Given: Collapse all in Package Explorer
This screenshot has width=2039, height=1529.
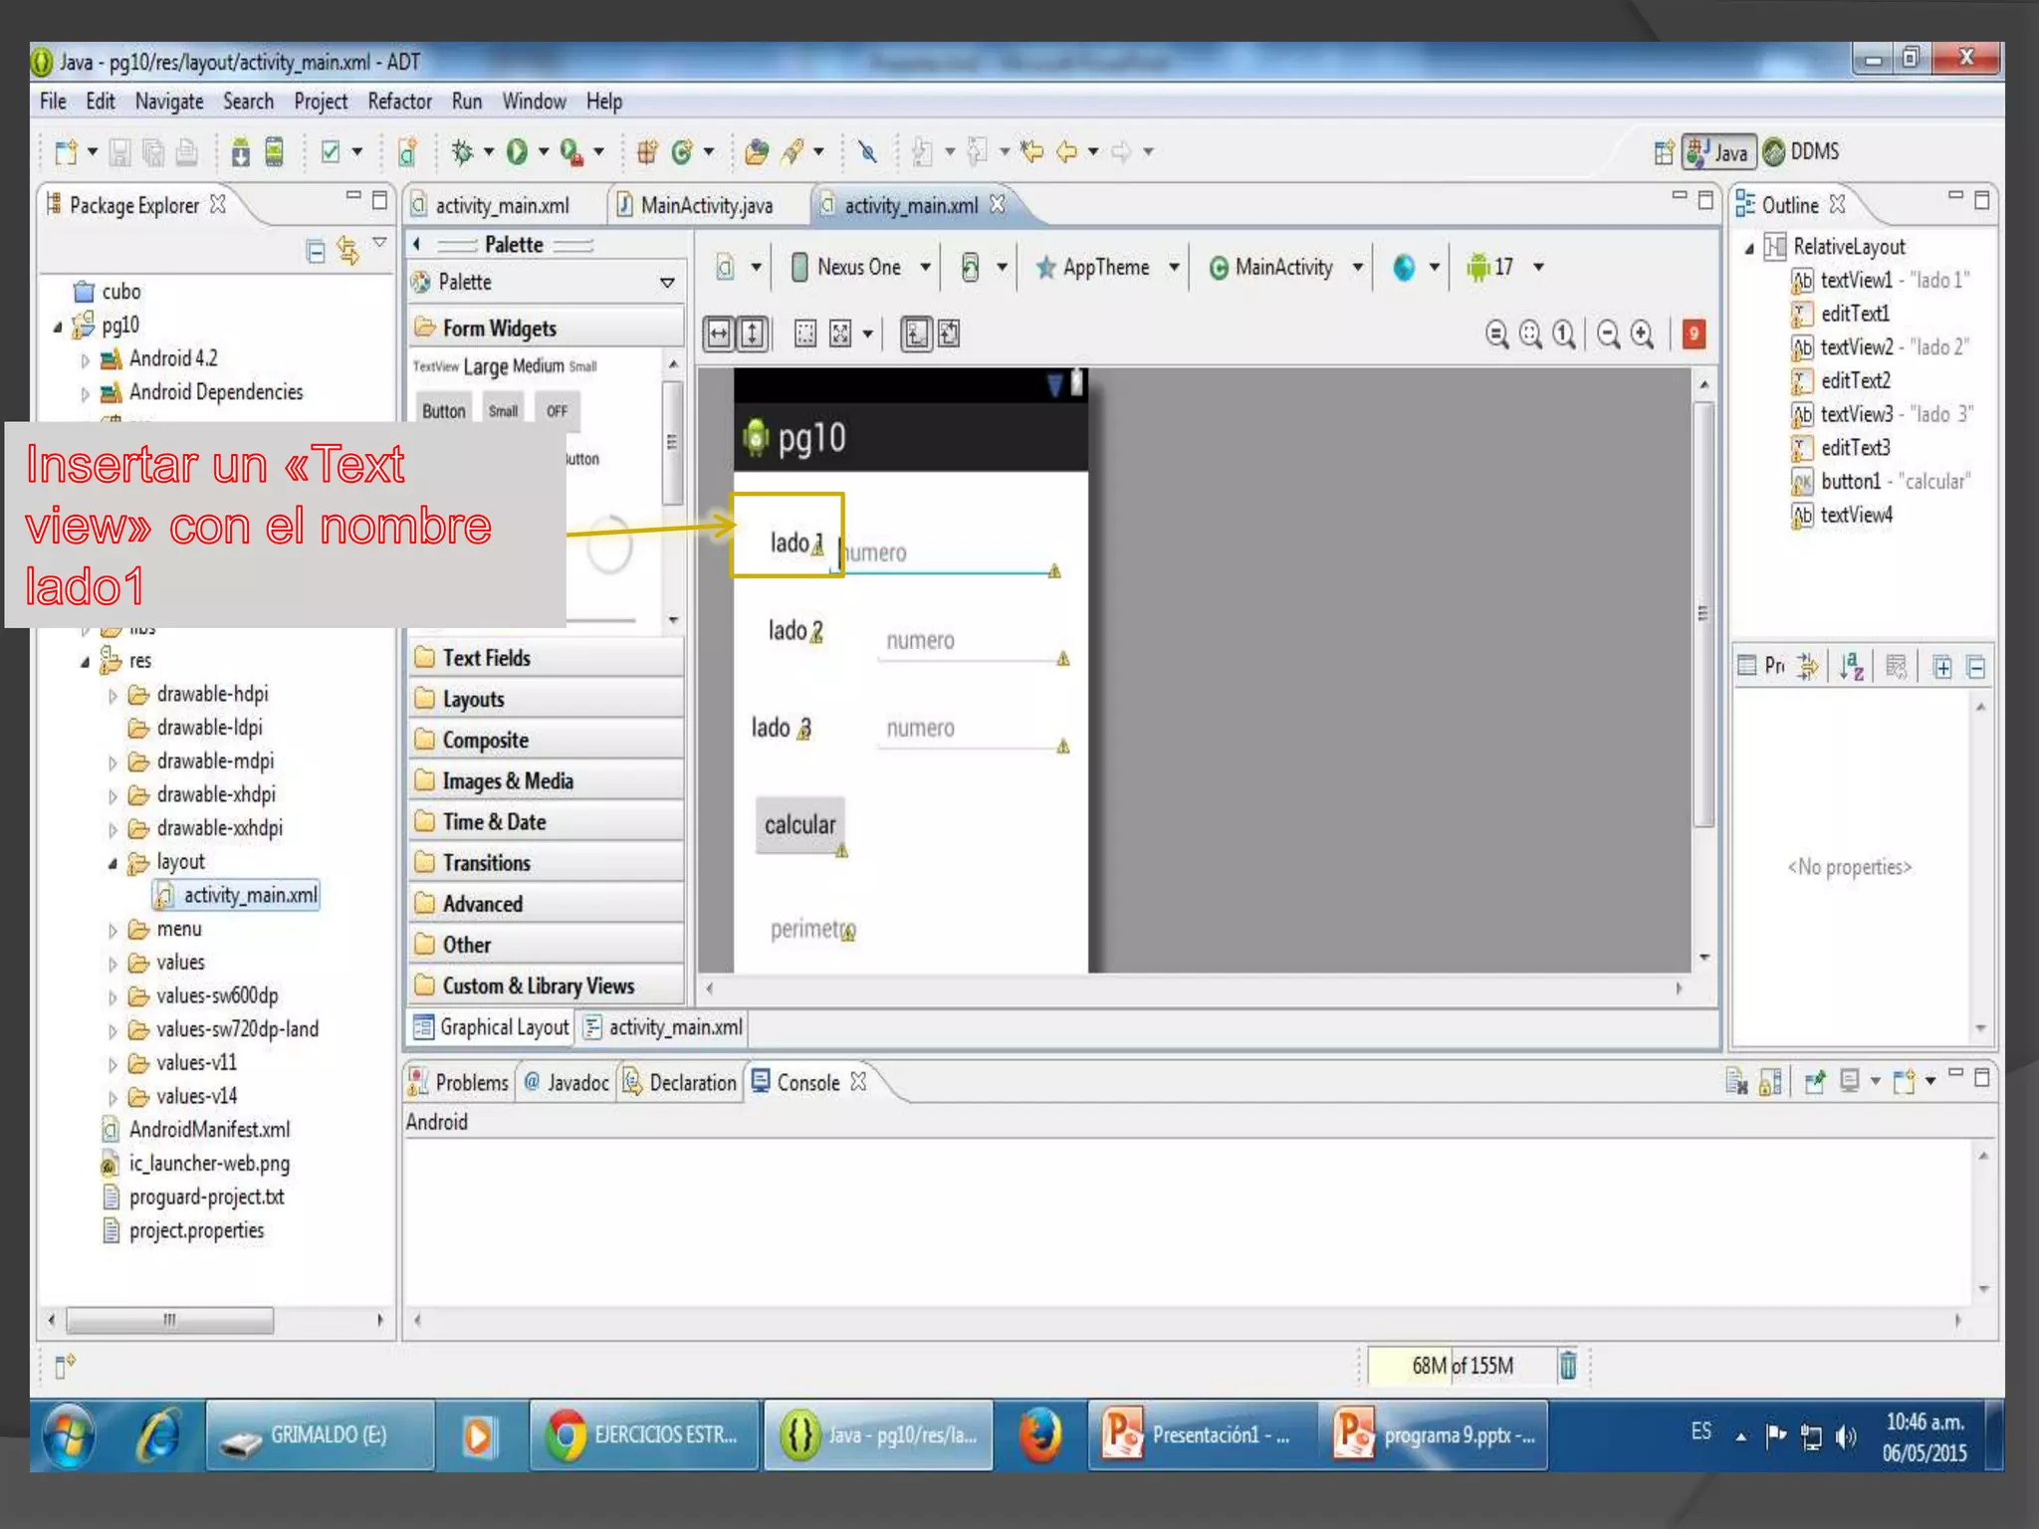Looking at the screenshot, I should 316,251.
